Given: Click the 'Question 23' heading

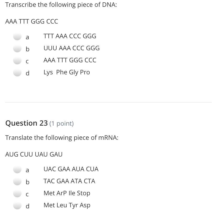Looking at the screenshot, I should point(26,123).
